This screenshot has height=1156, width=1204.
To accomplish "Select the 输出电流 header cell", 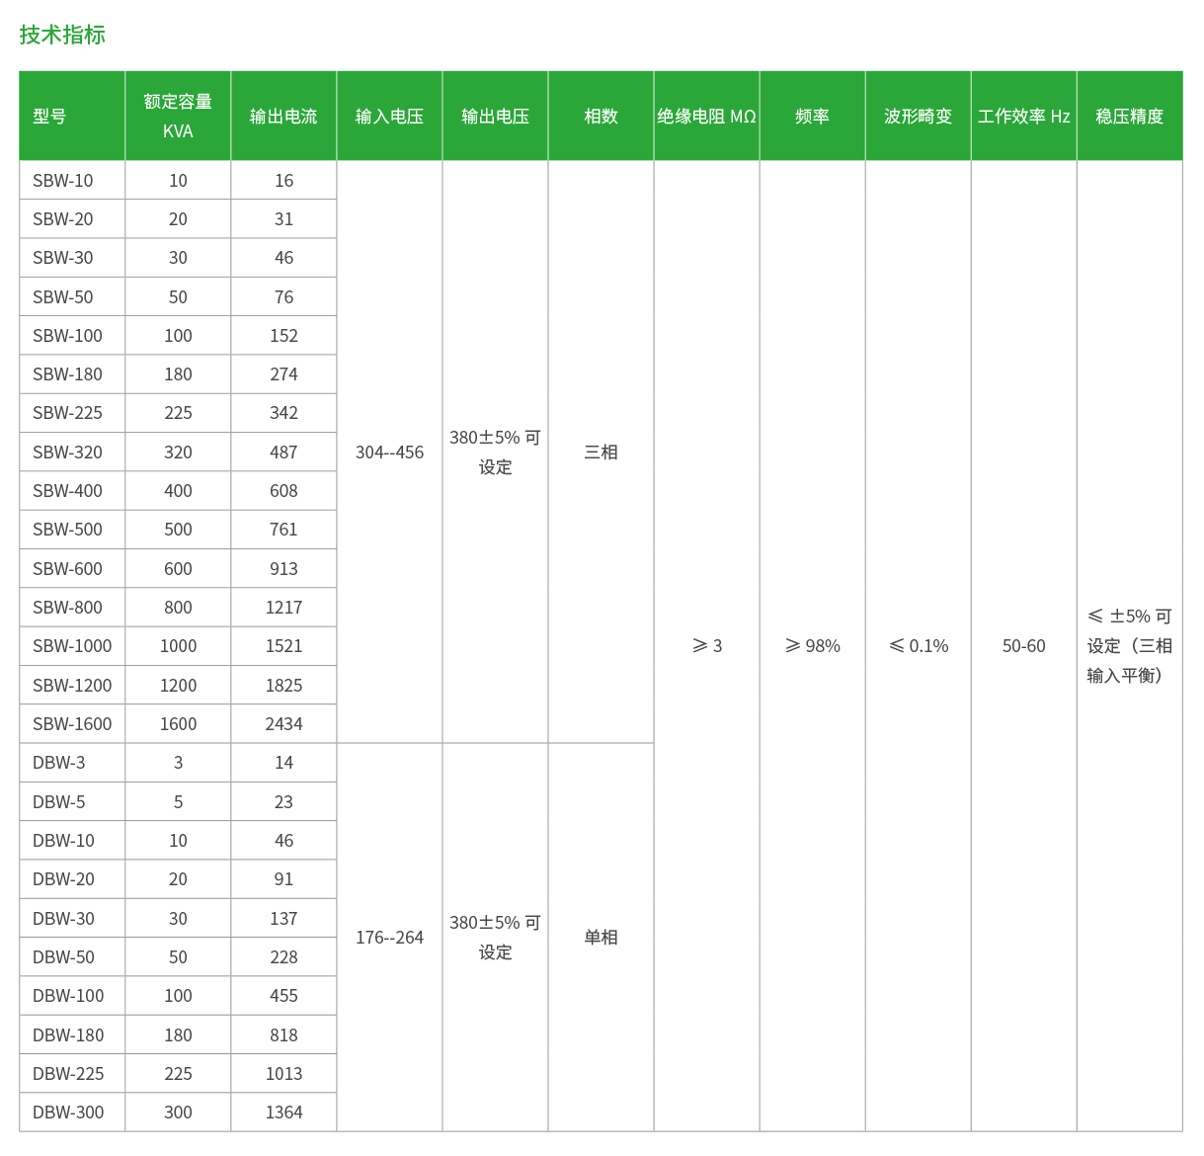I will coord(283,117).
